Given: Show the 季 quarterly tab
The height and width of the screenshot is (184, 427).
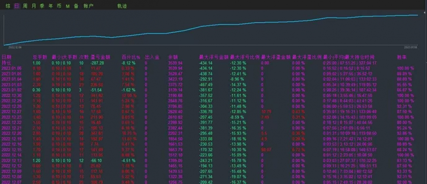Looking at the screenshot, I should click(42, 6).
